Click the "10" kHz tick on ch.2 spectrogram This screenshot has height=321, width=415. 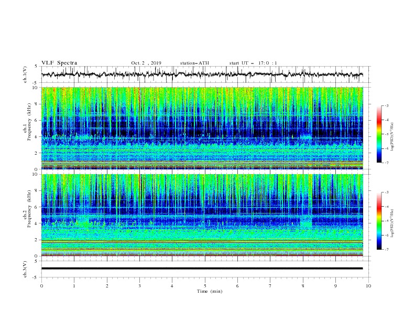click(36, 174)
